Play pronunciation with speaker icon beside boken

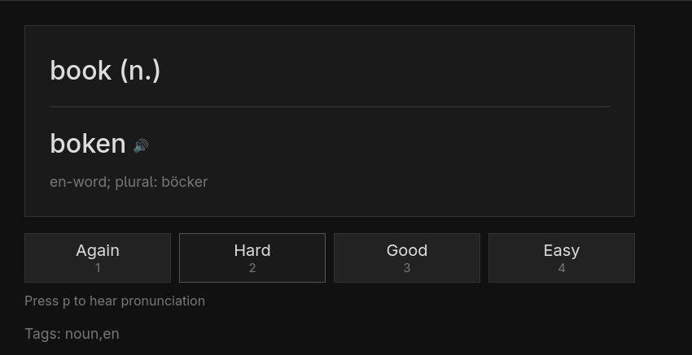[141, 145]
